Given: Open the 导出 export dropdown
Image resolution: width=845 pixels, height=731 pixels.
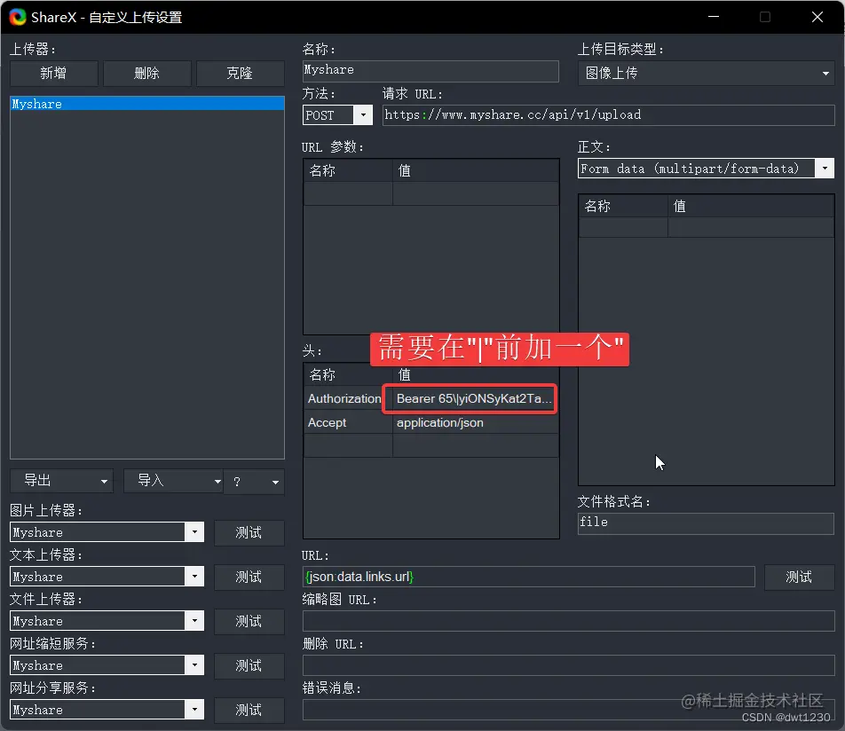Looking at the screenshot, I should pos(60,480).
